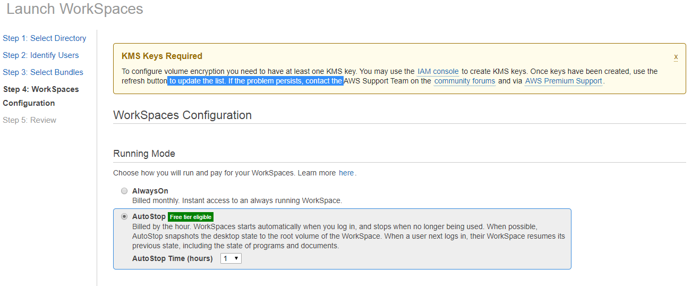Choose the AutoStop radio button
This screenshot has height=286, width=700.
tap(124, 216)
